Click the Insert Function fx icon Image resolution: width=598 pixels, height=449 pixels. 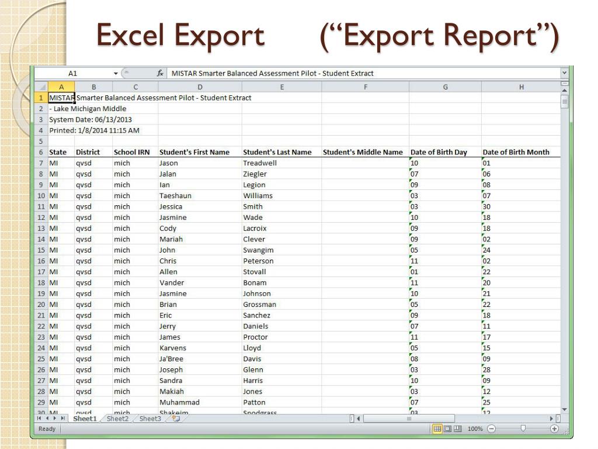[x=160, y=73]
